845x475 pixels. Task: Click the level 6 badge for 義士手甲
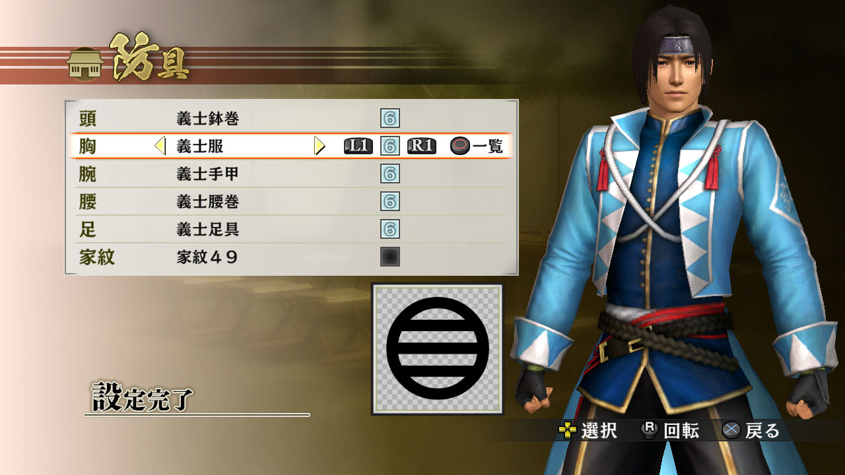click(x=390, y=174)
